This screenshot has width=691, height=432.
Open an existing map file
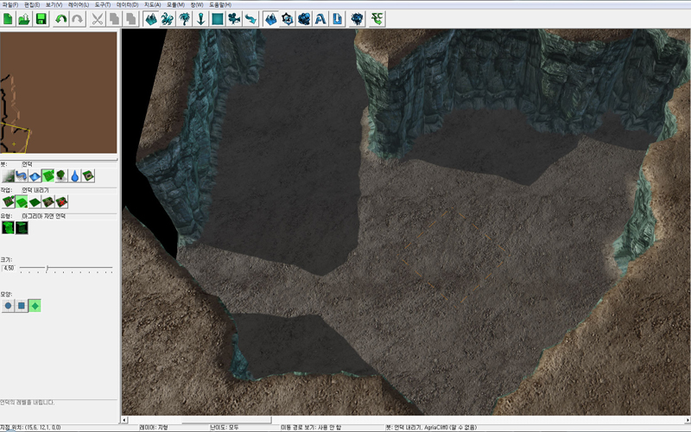click(x=25, y=19)
